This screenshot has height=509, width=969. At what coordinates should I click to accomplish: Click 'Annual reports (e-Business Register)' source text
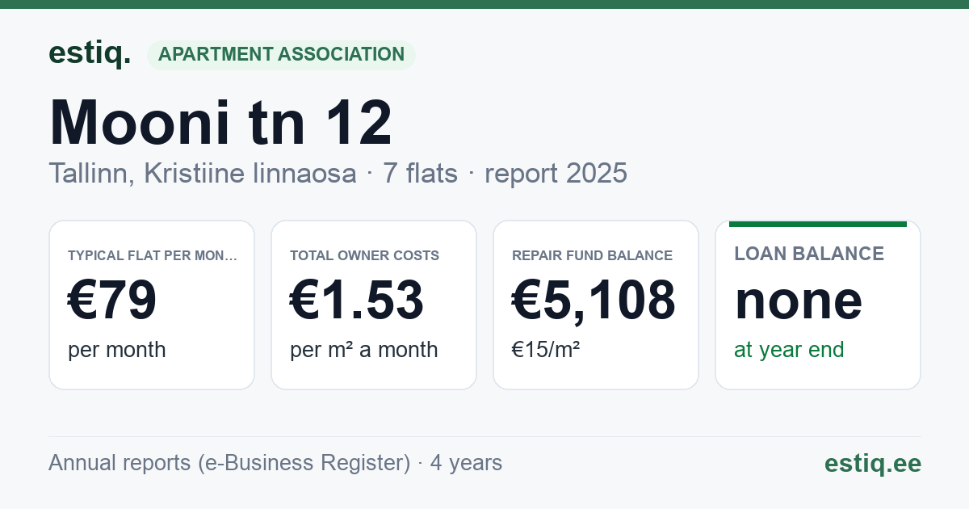229,463
